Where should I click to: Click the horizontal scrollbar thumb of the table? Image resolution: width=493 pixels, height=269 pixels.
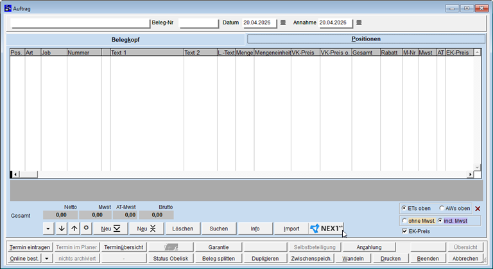[28, 174]
